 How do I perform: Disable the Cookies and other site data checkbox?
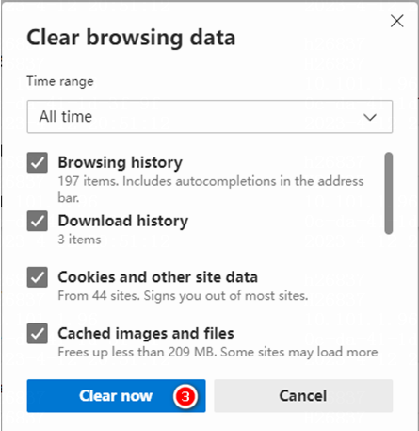38,277
